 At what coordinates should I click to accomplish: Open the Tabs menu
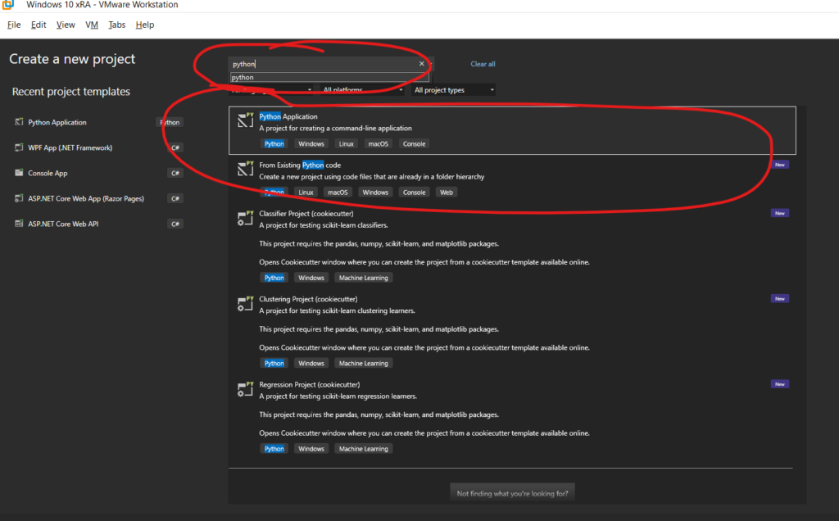click(x=117, y=25)
